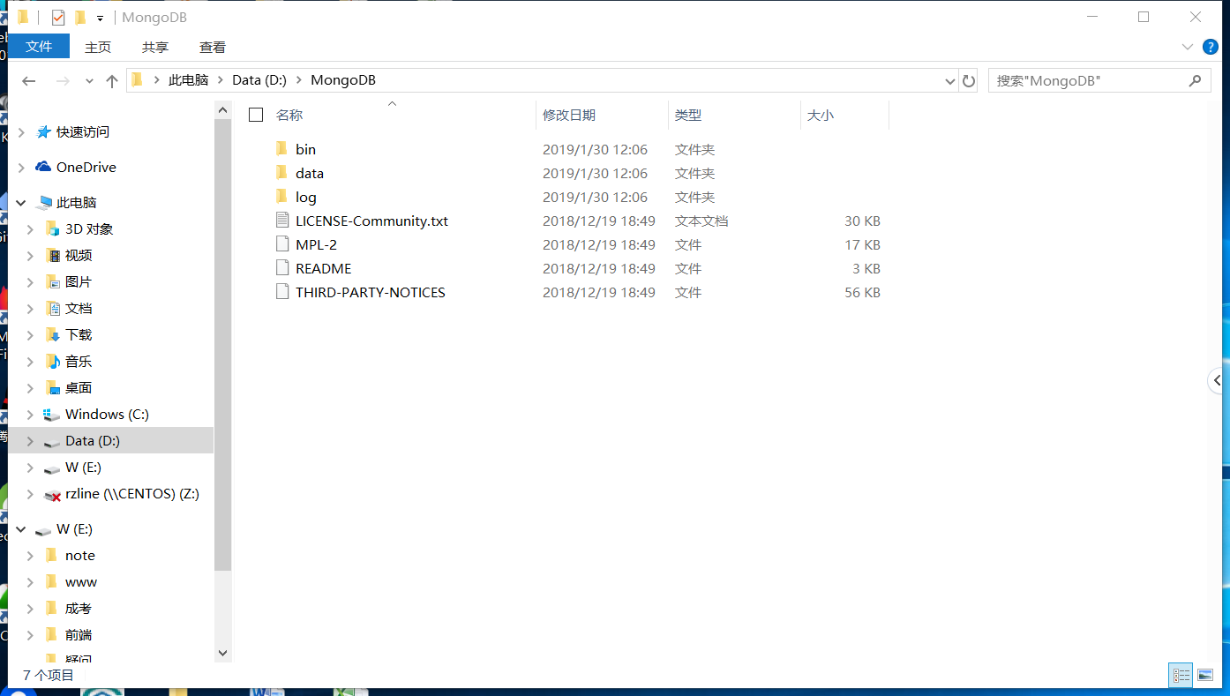Open Customize Quick Access Toolbar dropdown
1230x696 pixels.
pos(100,19)
